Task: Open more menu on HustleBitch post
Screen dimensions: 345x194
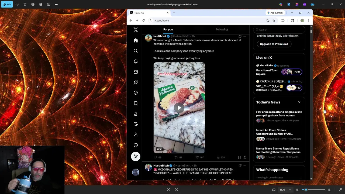Action: (245, 166)
